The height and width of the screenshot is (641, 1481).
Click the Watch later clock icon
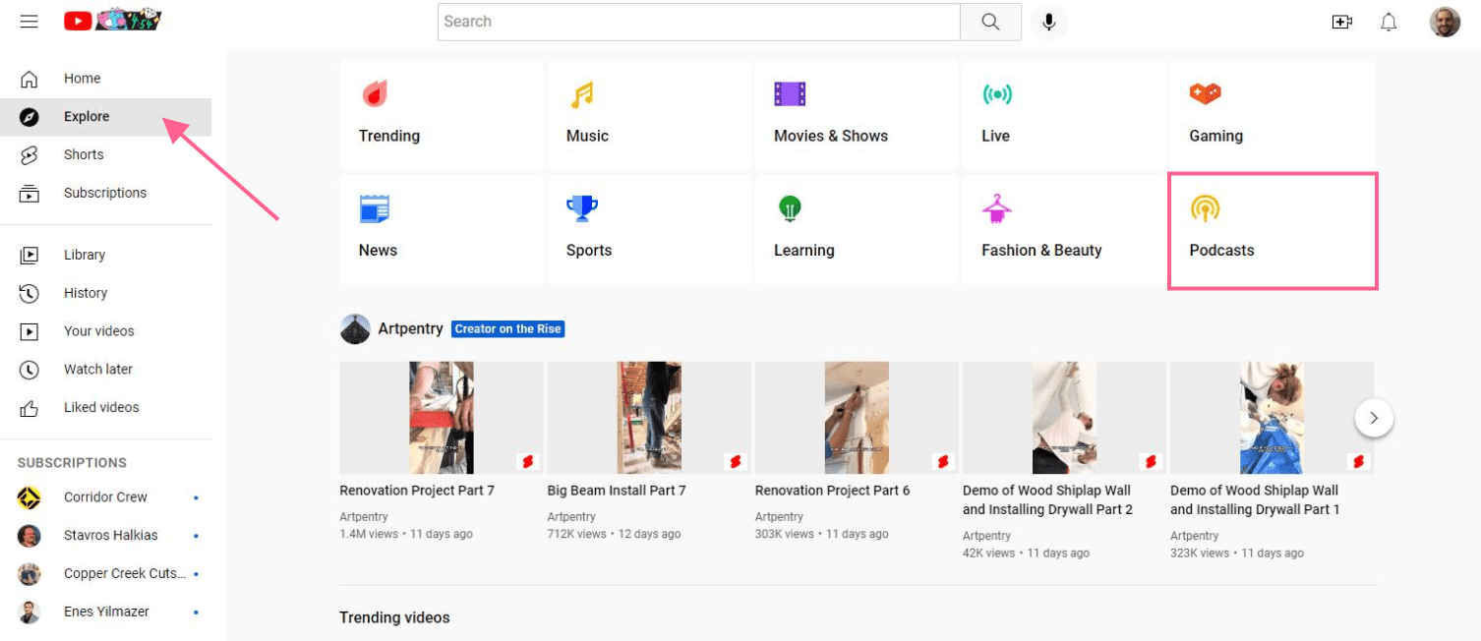tap(30, 371)
